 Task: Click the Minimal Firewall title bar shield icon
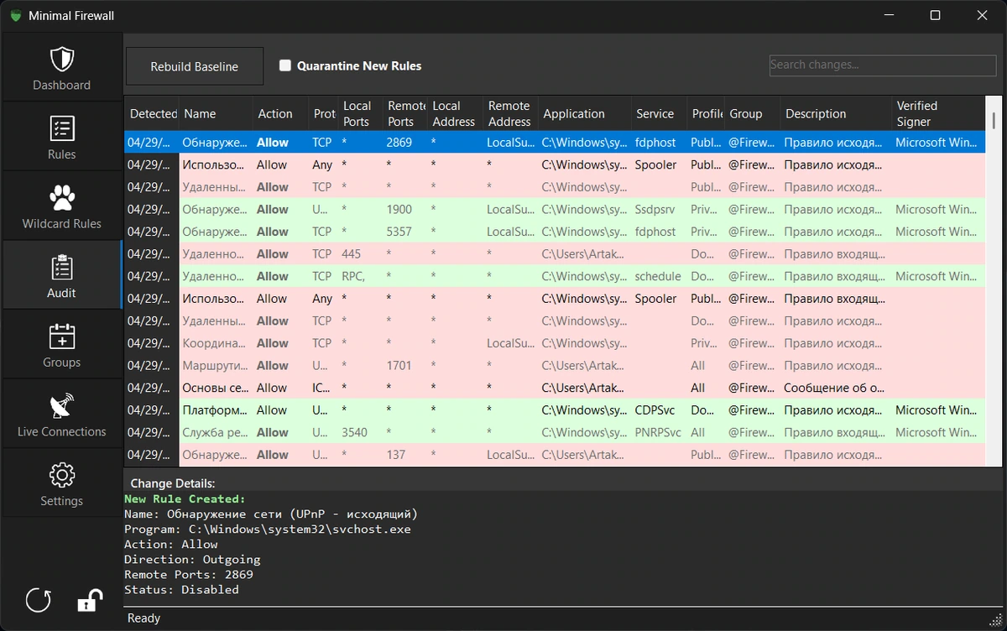click(16, 16)
